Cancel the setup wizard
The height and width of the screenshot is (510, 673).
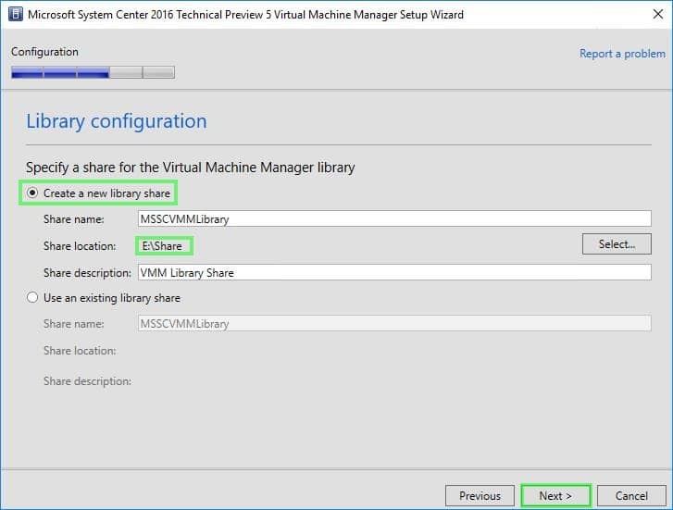(631, 496)
